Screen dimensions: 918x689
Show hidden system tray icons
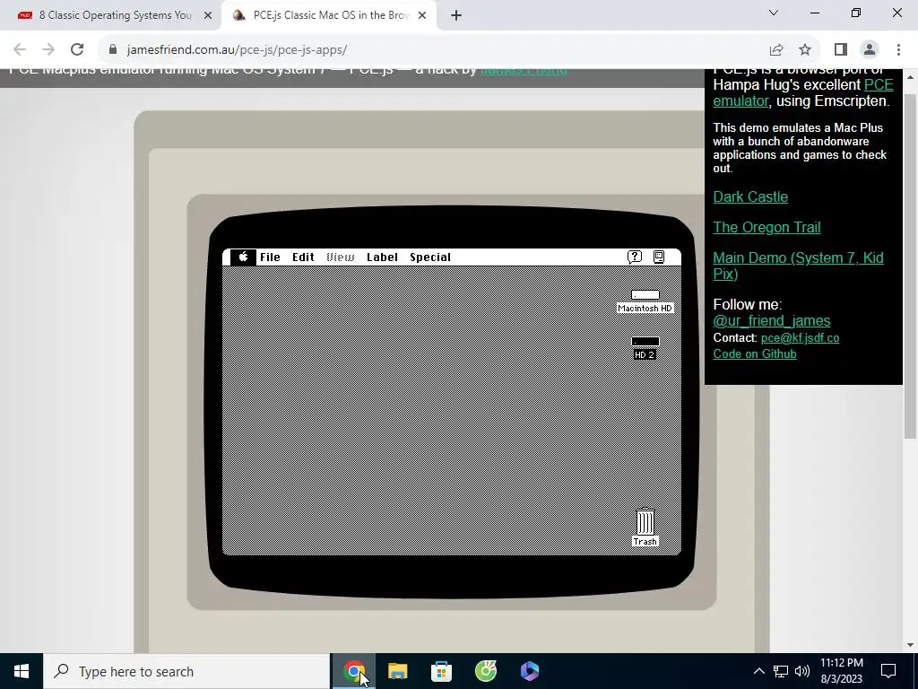(758, 671)
